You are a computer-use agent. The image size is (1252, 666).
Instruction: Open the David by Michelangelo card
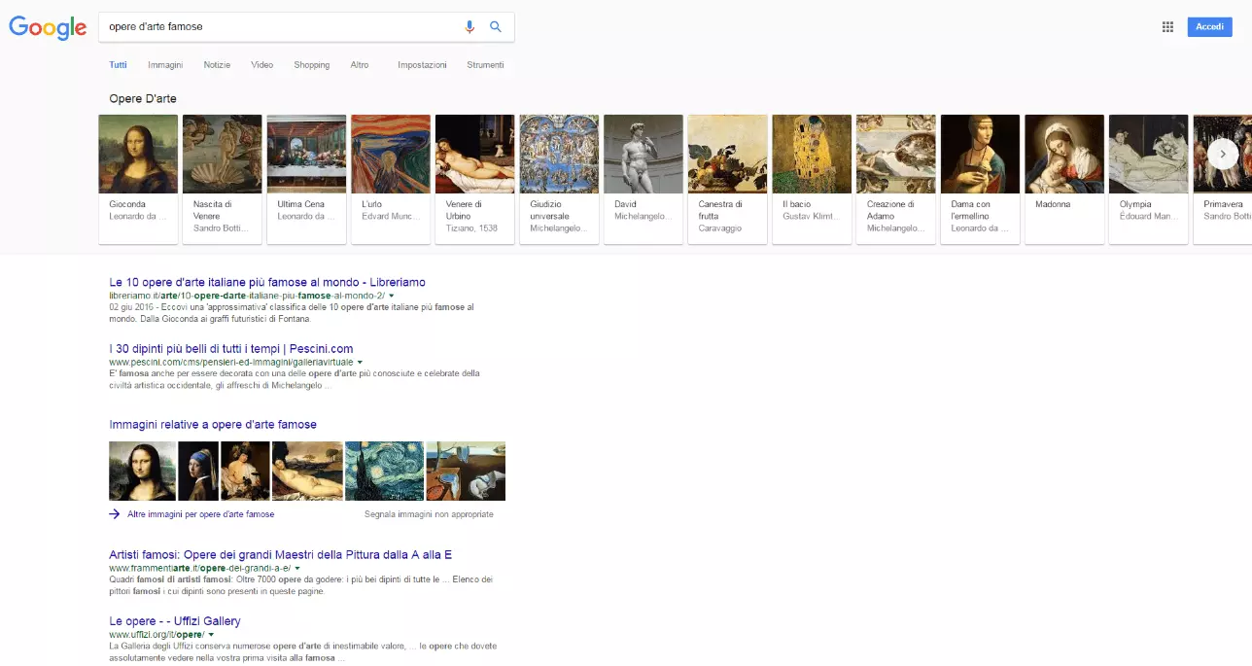click(643, 179)
